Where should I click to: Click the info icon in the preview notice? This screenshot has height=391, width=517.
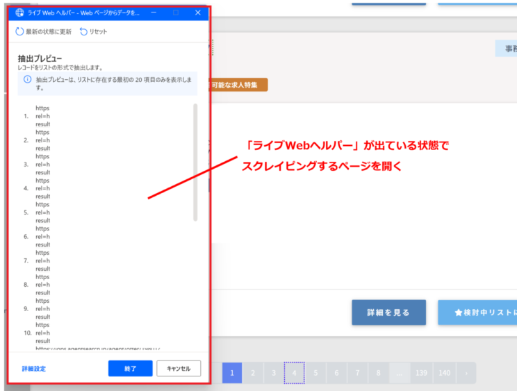(x=27, y=79)
